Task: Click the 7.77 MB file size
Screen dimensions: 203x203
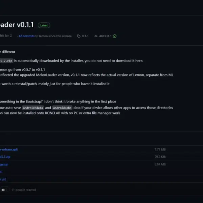Action: 160,150
